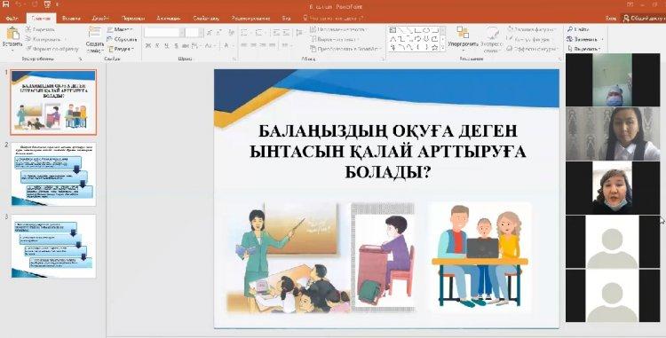This screenshot has height=338, width=666.
Task: Select the star shape in shapes gallery
Action: [434, 47]
